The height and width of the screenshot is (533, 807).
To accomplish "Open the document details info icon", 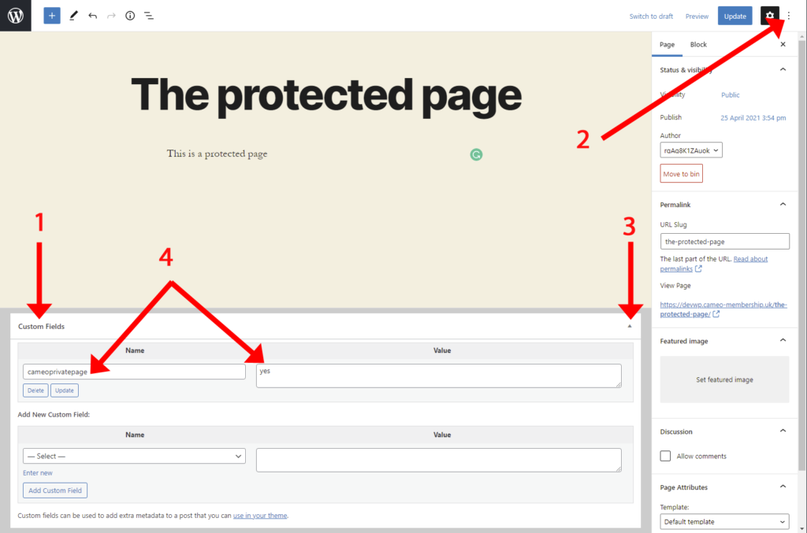I will tap(130, 16).
